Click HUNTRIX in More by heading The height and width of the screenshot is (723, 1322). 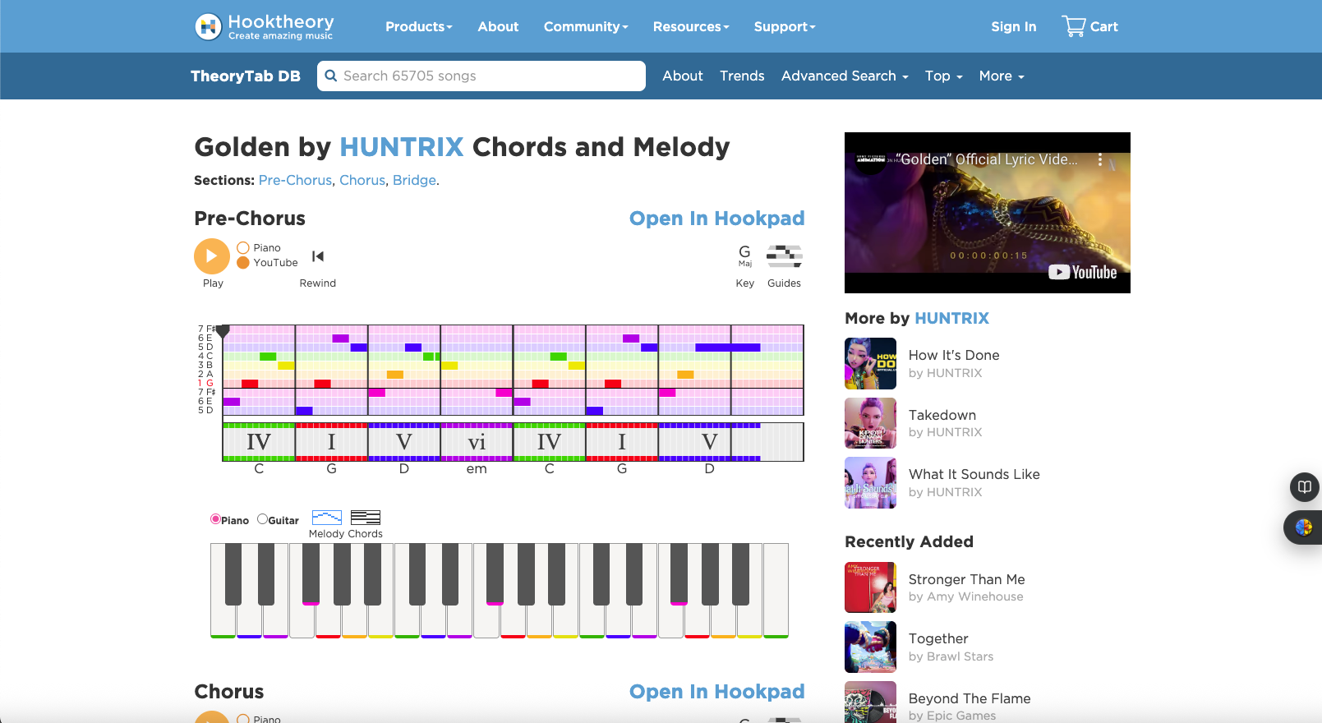pos(951,318)
